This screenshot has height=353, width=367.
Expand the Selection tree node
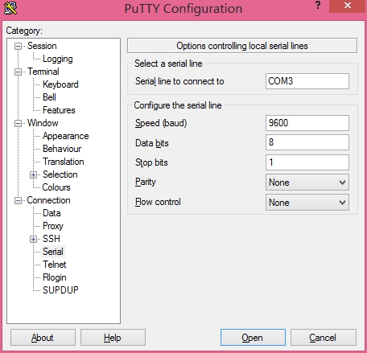tap(33, 174)
